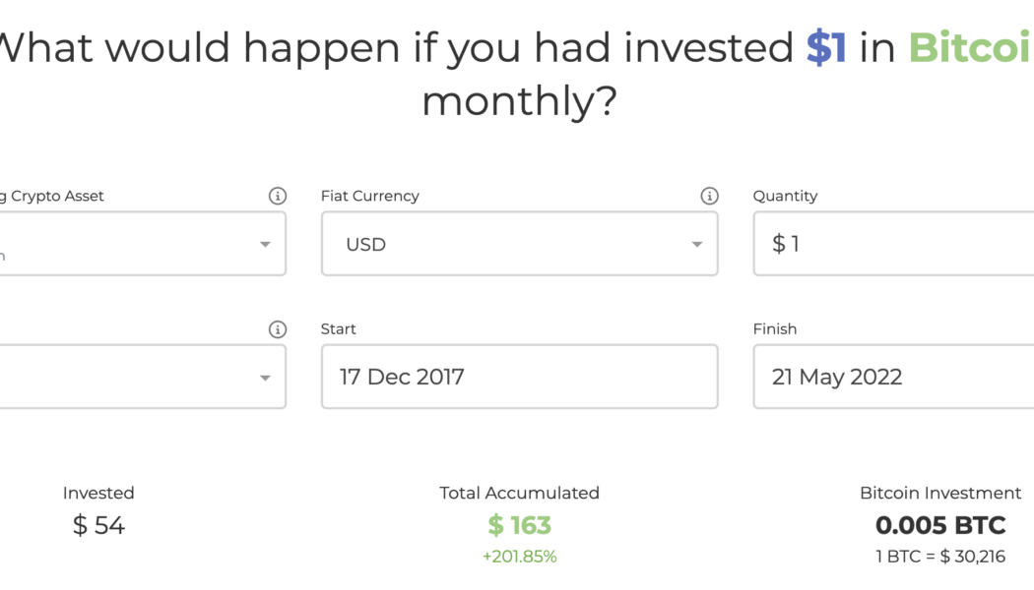Open the Fiat Currency info tooltip icon

click(709, 195)
